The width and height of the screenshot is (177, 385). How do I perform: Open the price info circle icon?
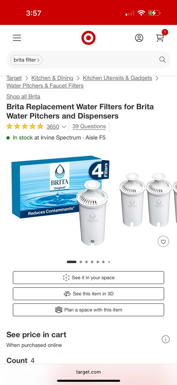pos(166,339)
